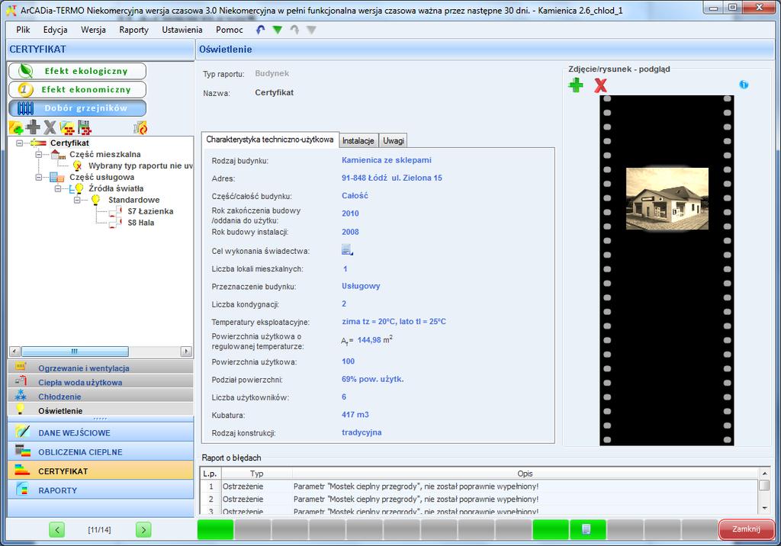Click the green step with document icon
This screenshot has width=781, height=546.
coord(588,529)
